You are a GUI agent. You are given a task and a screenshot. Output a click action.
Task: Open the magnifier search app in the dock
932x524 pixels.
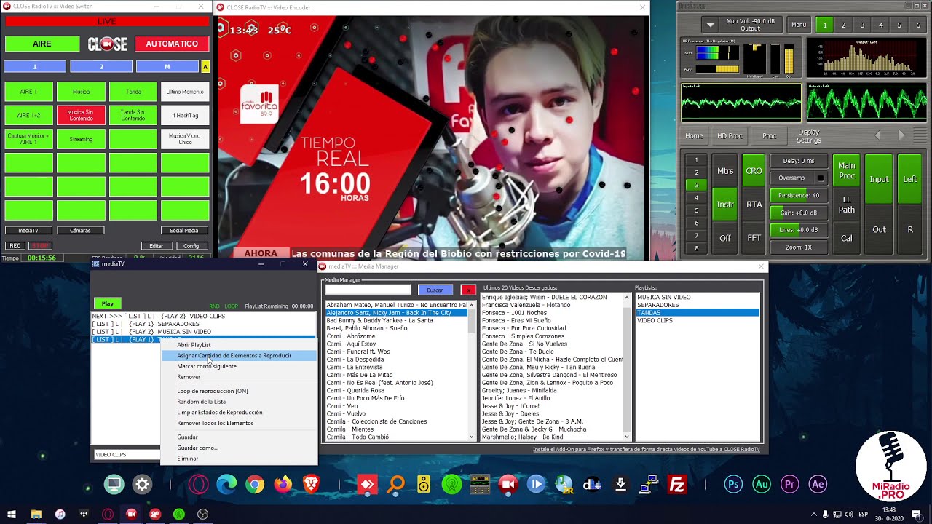395,484
